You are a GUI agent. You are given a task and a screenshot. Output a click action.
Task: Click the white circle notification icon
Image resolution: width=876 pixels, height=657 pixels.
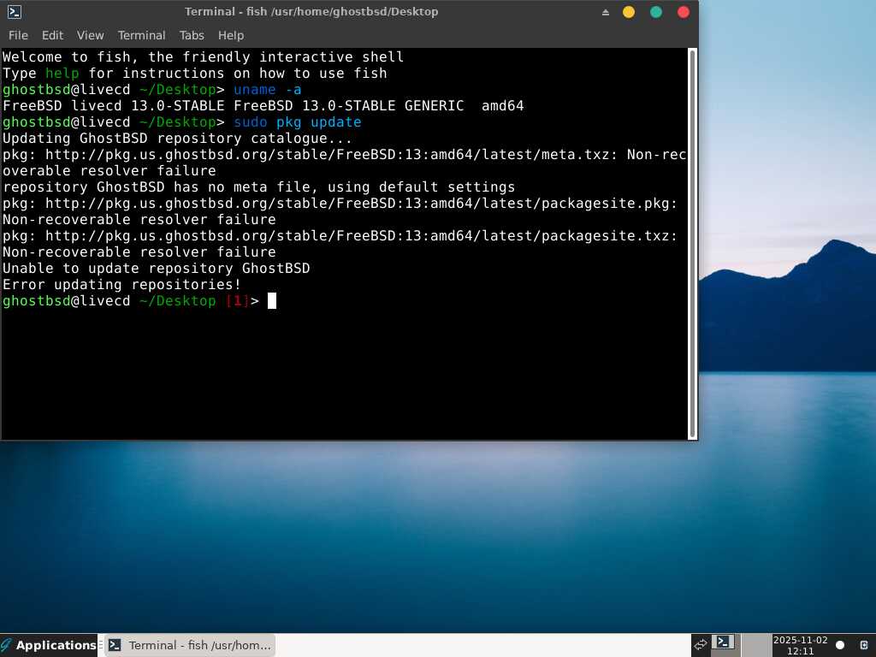(x=840, y=645)
